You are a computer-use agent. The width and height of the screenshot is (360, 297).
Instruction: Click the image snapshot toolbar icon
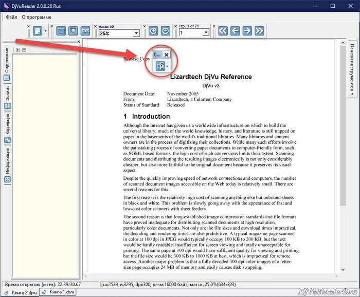73,31
